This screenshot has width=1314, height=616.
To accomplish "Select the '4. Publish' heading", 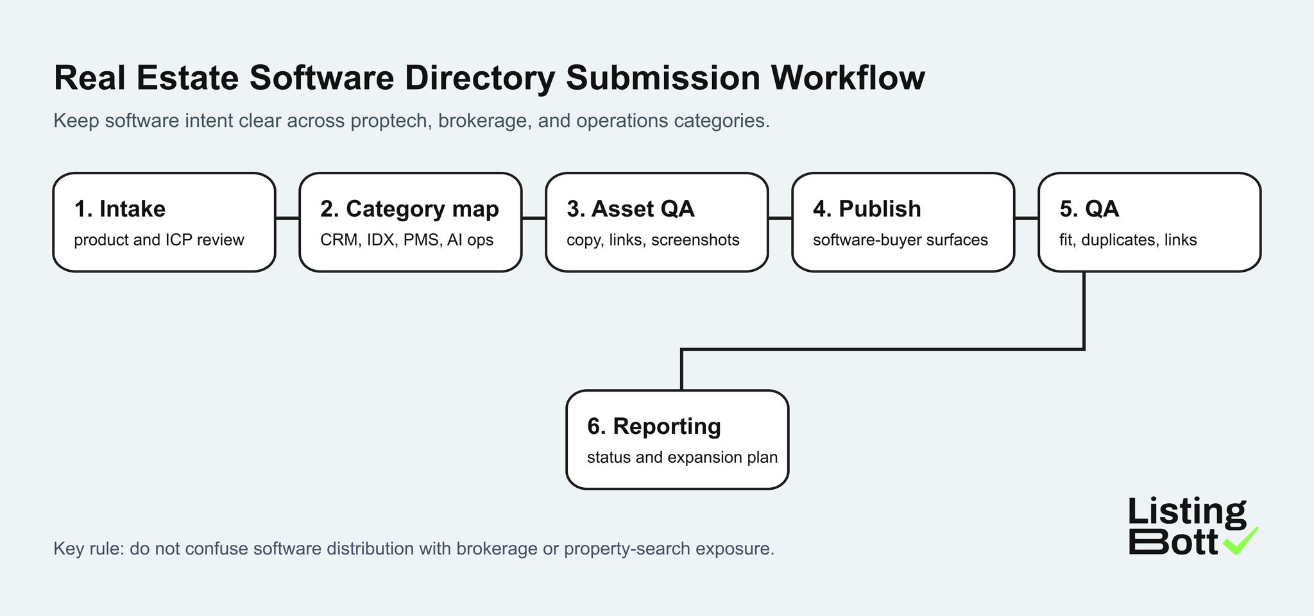I will tap(867, 209).
